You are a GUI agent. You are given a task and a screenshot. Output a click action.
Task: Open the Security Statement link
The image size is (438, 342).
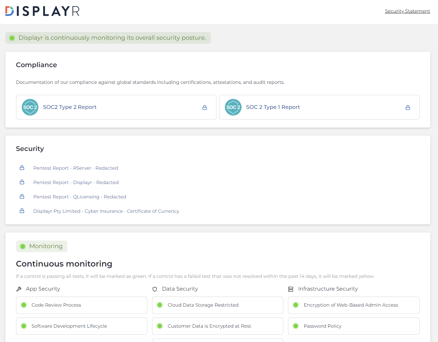click(407, 11)
